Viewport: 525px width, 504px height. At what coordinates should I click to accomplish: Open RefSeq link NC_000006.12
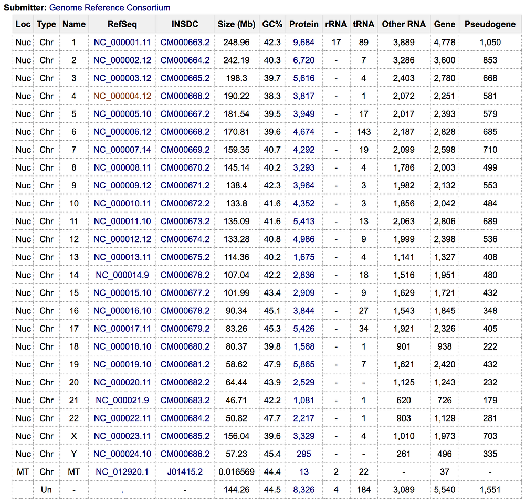pos(122,132)
